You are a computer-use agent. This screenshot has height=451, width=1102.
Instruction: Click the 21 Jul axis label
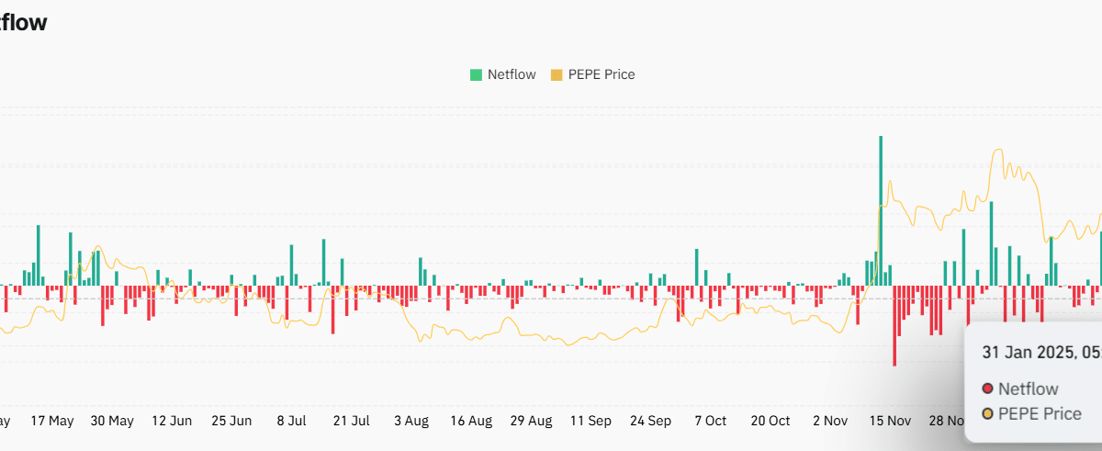(x=351, y=421)
